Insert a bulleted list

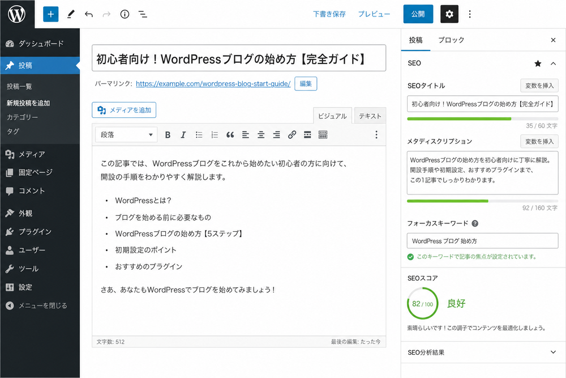coord(199,135)
